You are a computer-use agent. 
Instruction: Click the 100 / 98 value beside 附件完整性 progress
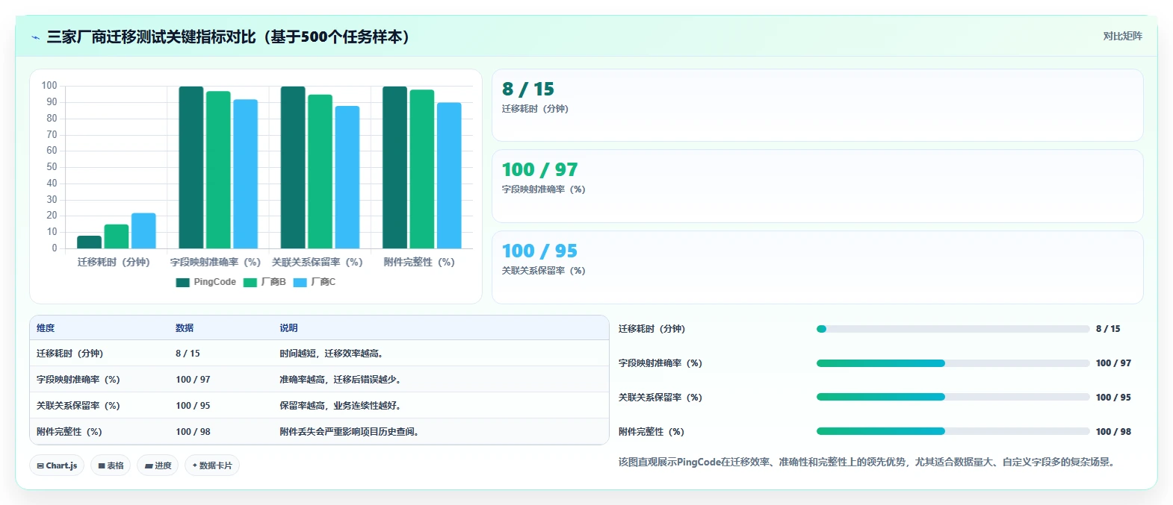(1113, 432)
